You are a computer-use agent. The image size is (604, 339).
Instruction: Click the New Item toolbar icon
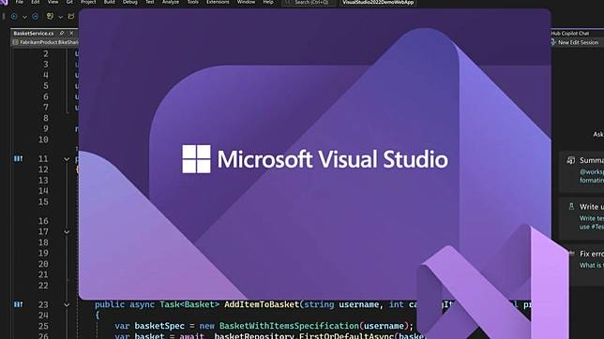[50, 16]
